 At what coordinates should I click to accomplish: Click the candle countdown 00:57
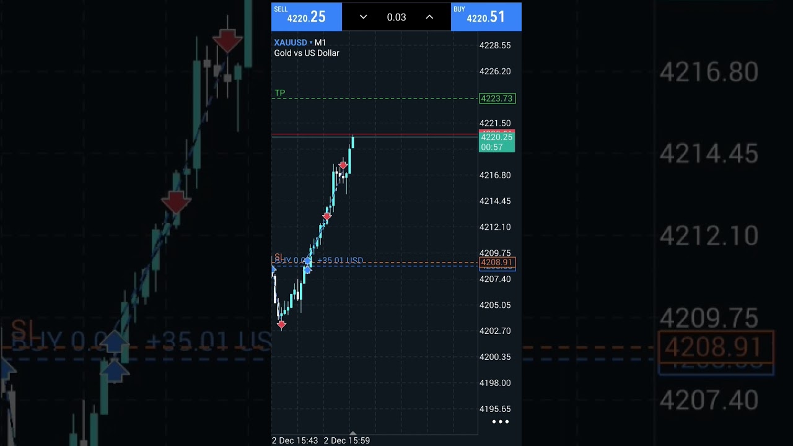(x=492, y=147)
